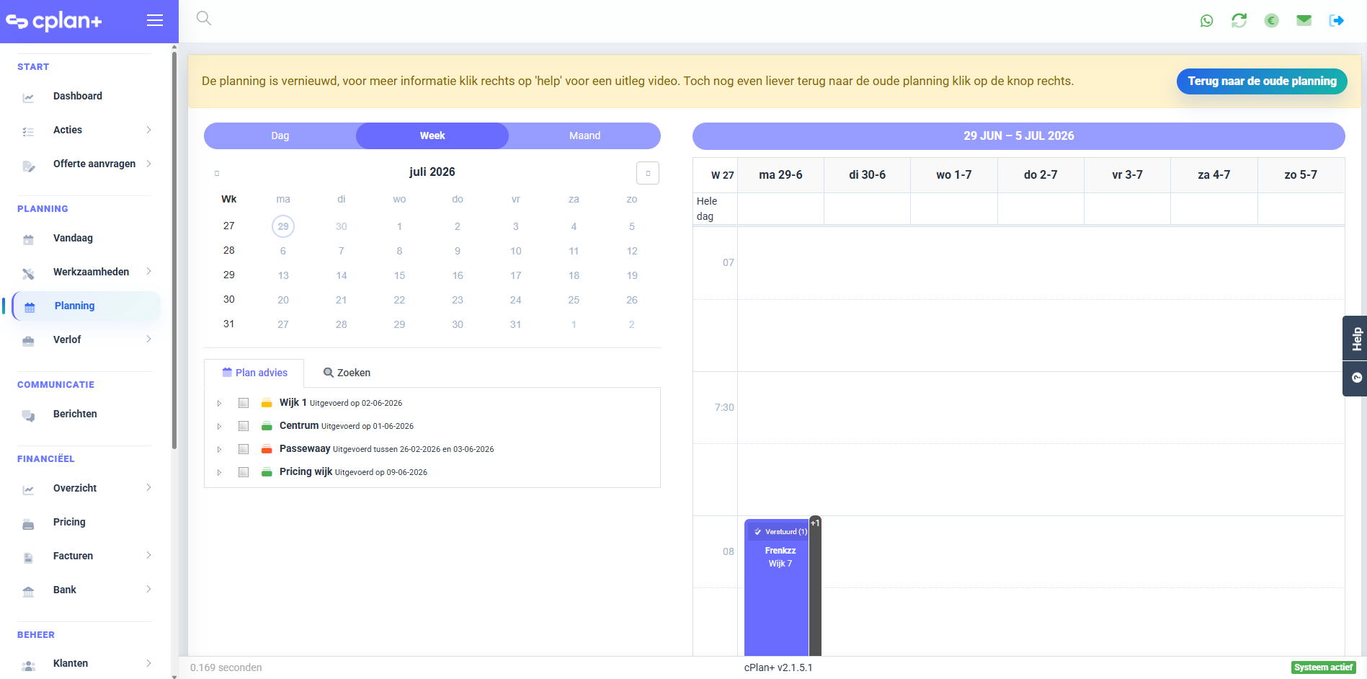
Task: Click the Berichten chat icon
Action: (28, 415)
